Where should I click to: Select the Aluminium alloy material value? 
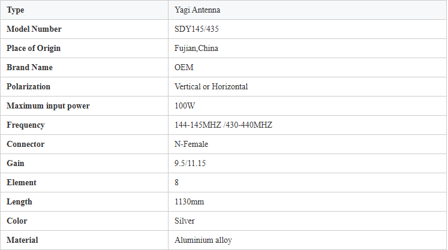tap(203, 240)
